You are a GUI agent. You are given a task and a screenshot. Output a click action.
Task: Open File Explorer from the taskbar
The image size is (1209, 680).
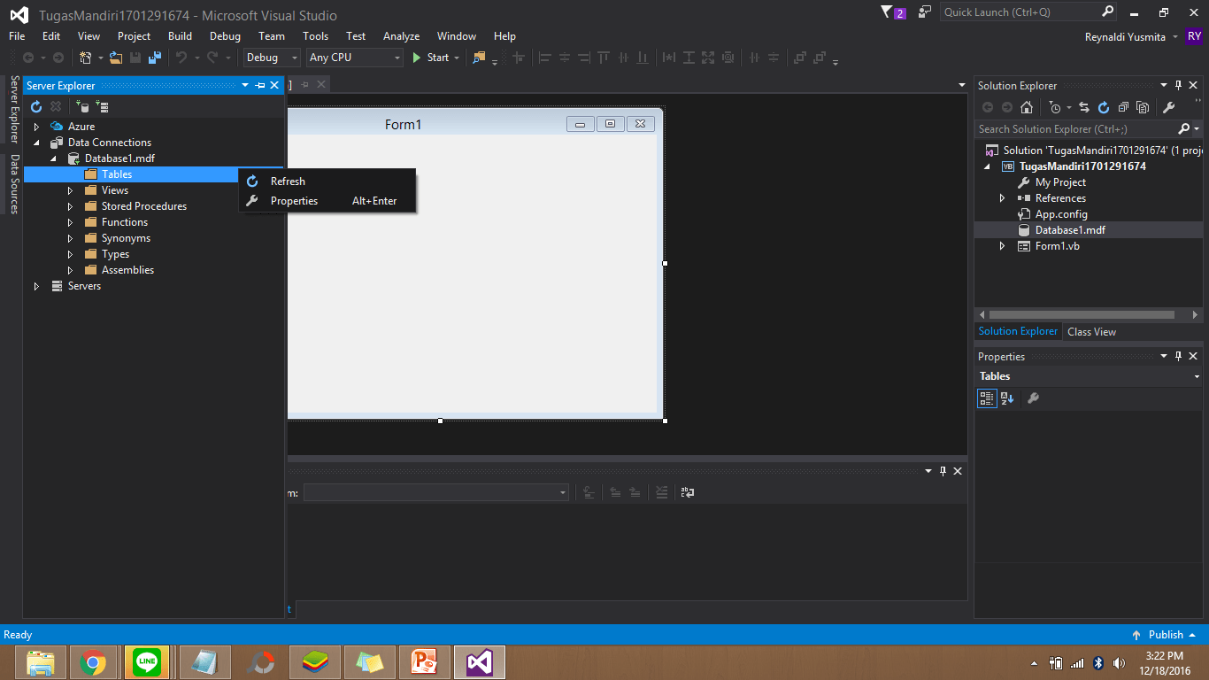pyautogui.click(x=40, y=662)
